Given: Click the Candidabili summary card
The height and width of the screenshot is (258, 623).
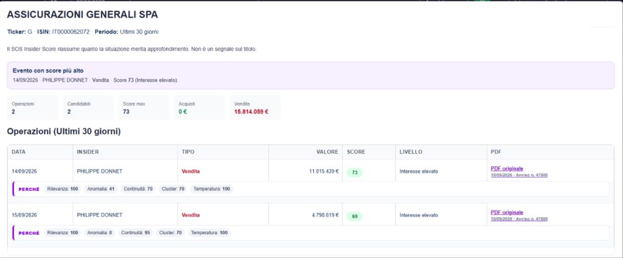Looking at the screenshot, I should 88,108.
